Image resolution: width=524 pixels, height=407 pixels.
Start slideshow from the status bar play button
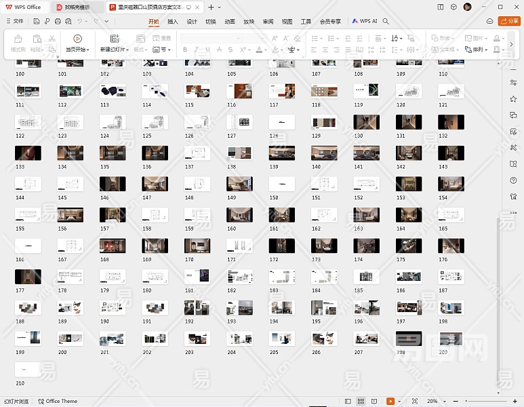(x=390, y=402)
